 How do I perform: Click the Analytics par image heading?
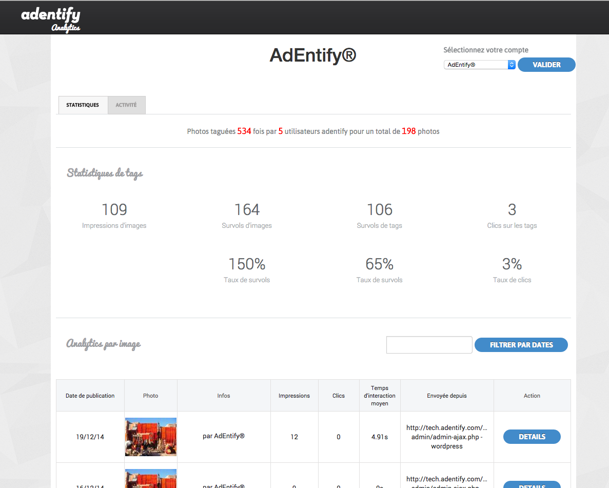(x=103, y=344)
